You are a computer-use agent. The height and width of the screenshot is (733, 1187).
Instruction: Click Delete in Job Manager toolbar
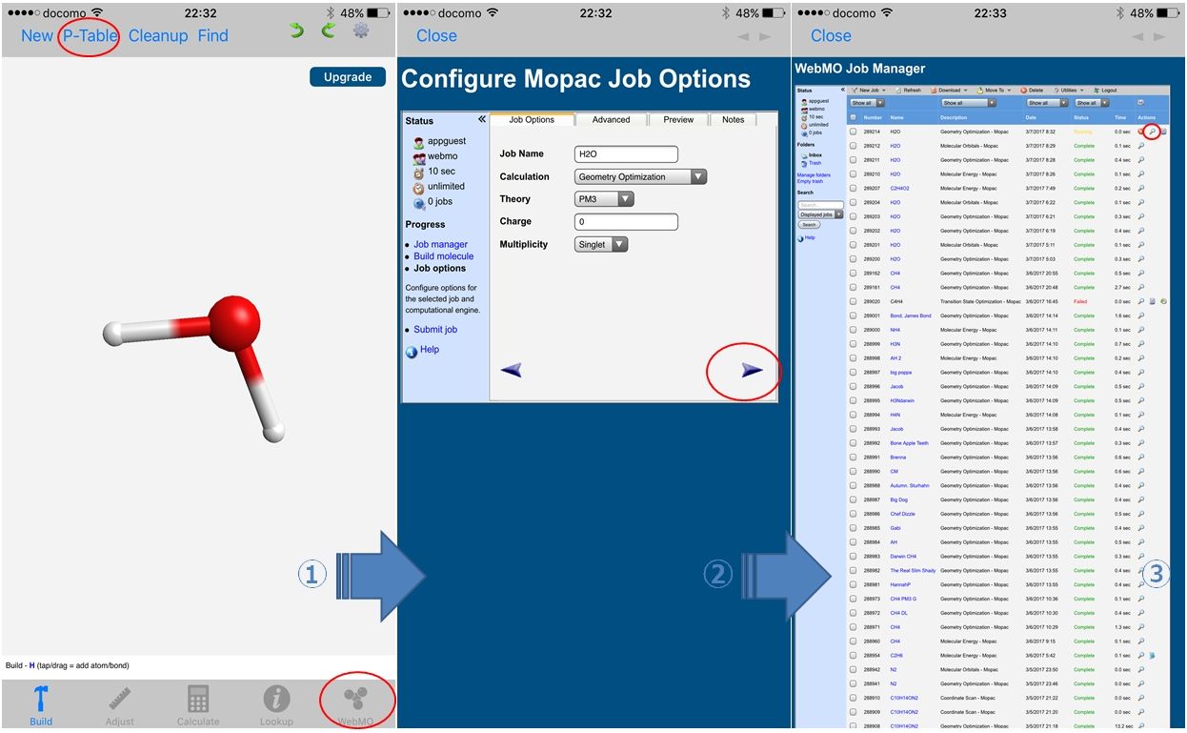[1032, 91]
